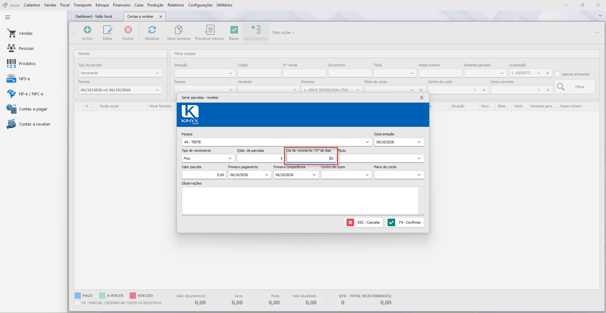Click the Excluir red X icon
Screen dimensions: 606x313
(128, 30)
